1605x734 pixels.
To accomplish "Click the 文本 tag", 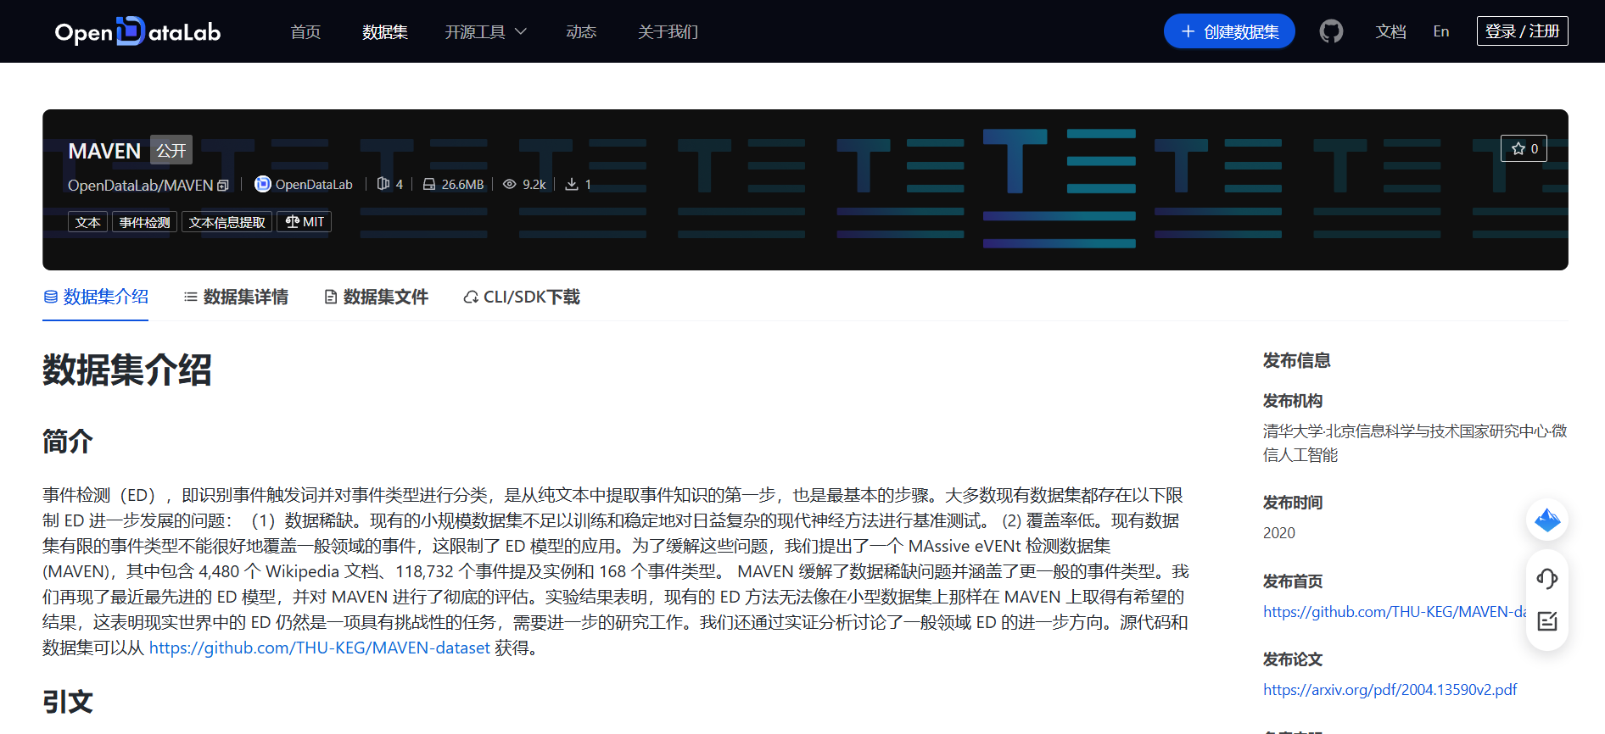I will coord(87,222).
